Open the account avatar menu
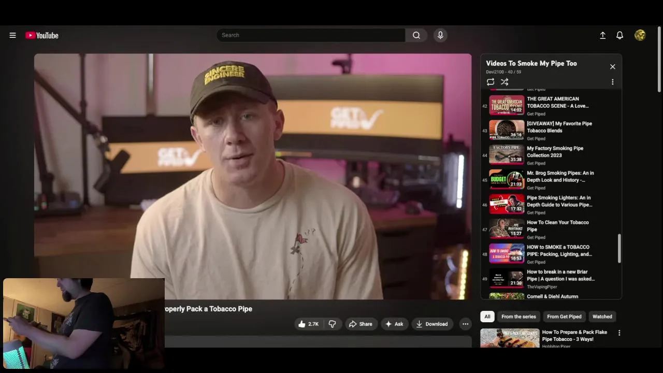 (x=640, y=35)
